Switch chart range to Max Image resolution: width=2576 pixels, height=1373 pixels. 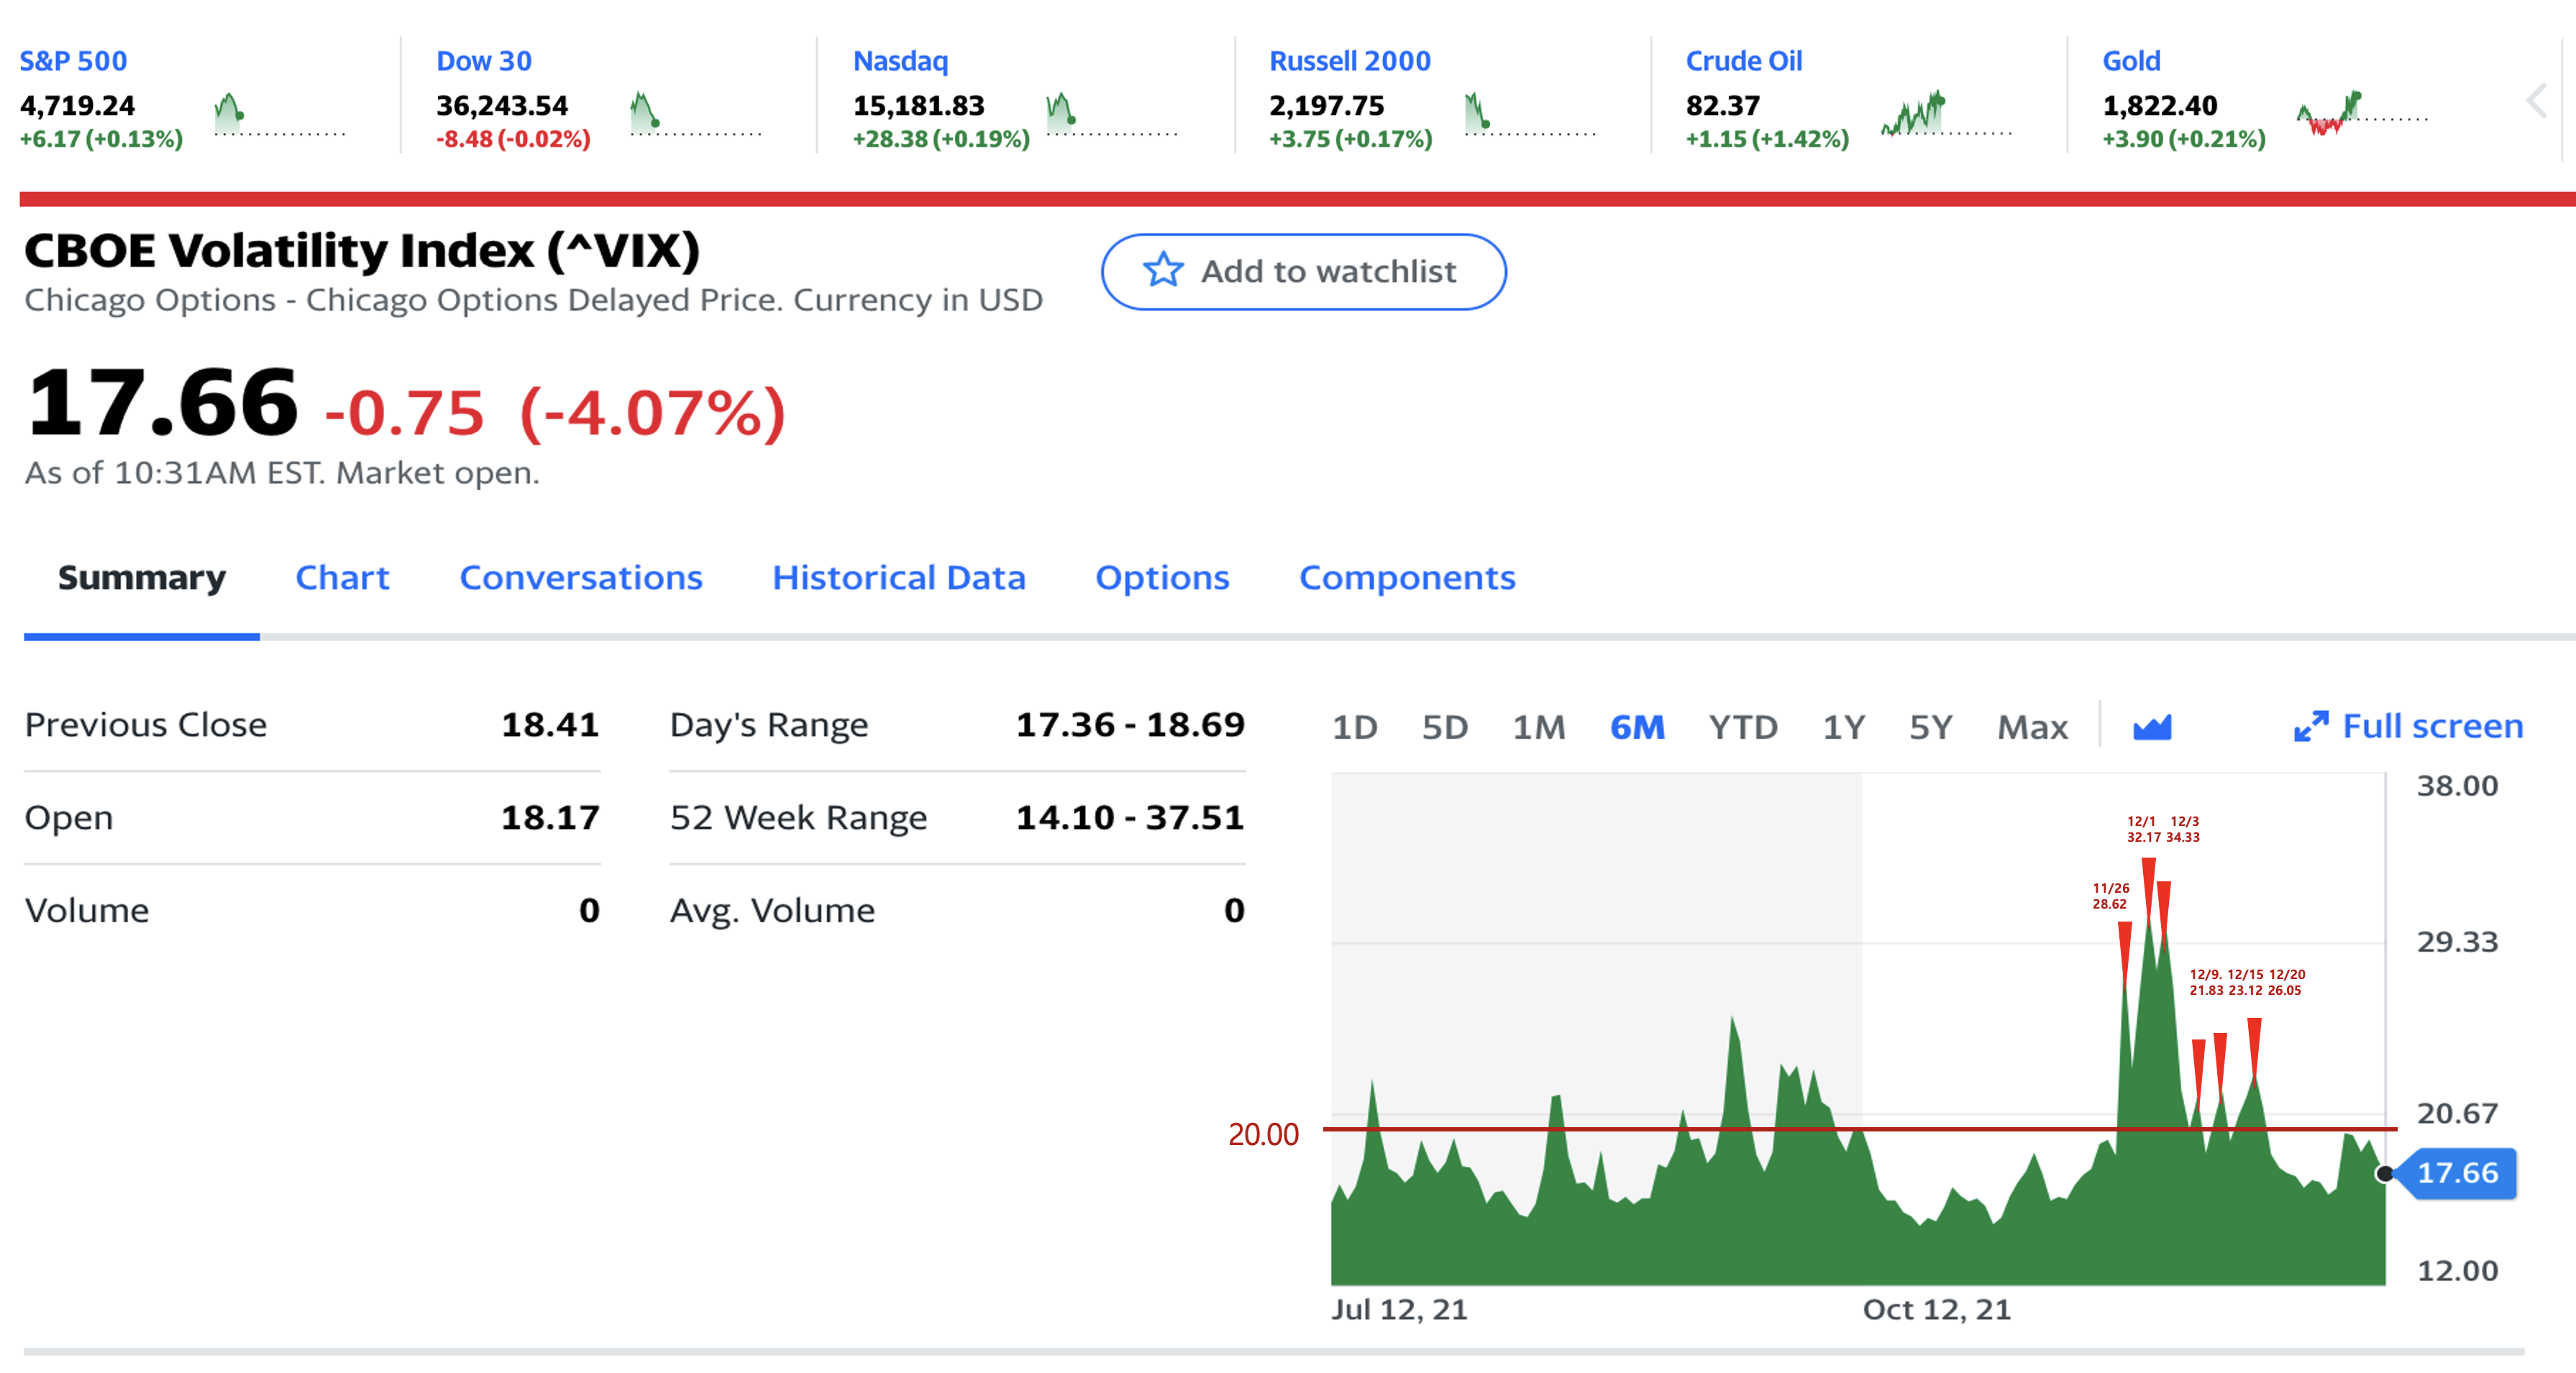pos(2032,727)
